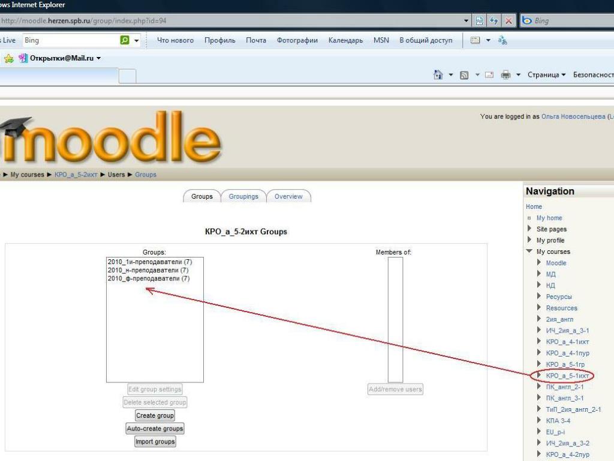
Task: Switch to the Overview tab
Action: [288, 196]
